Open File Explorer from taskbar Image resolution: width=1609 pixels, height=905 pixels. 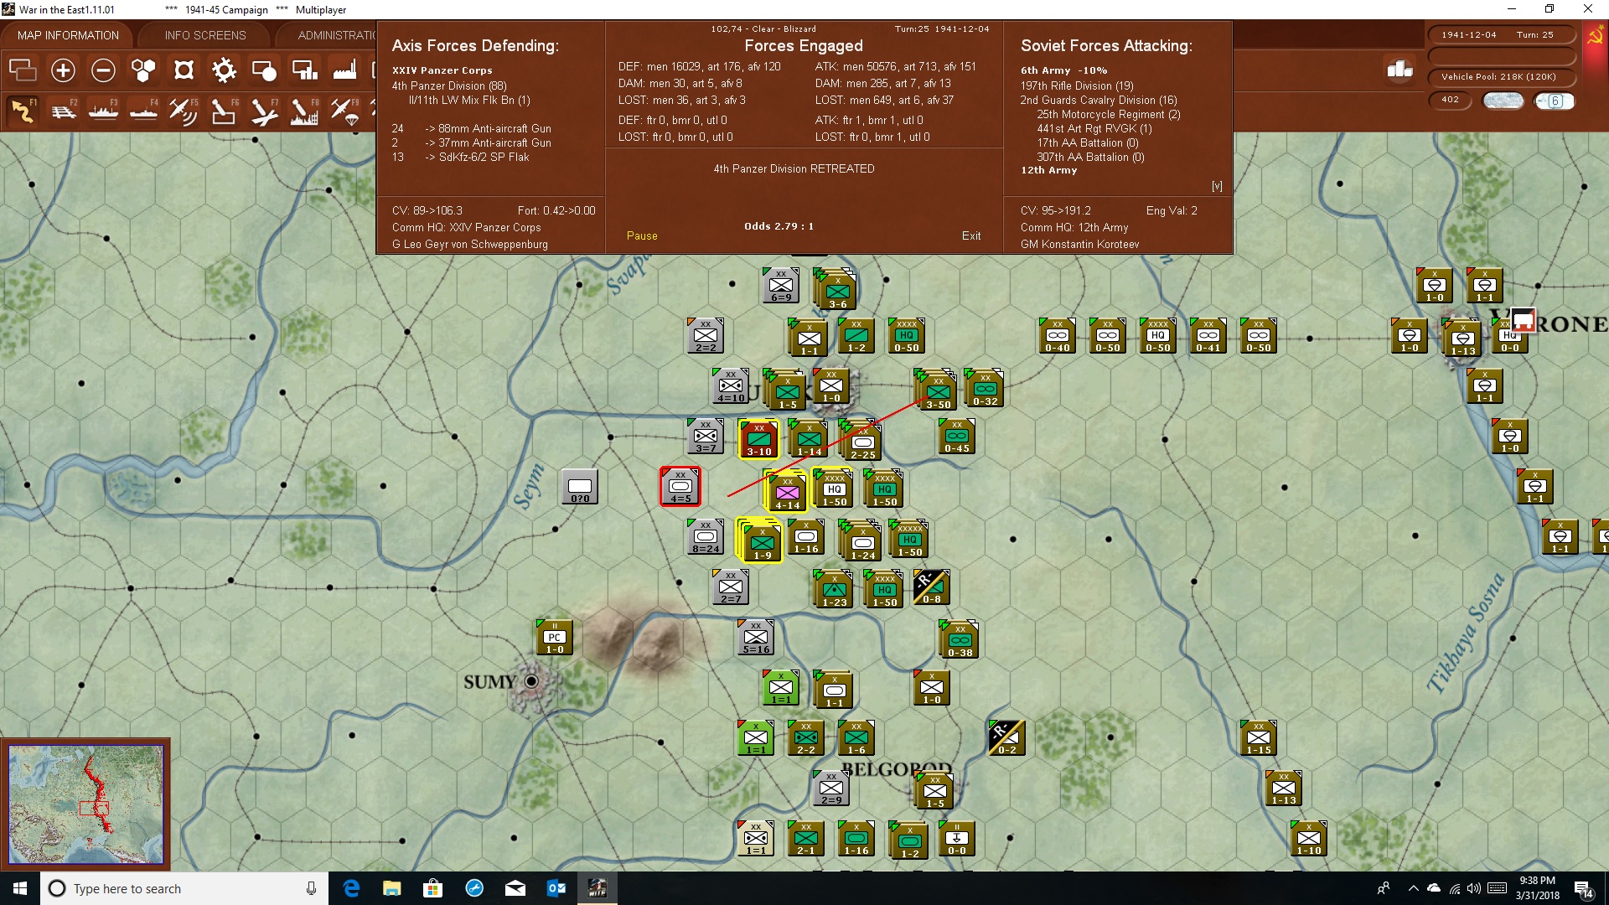pyautogui.click(x=392, y=888)
